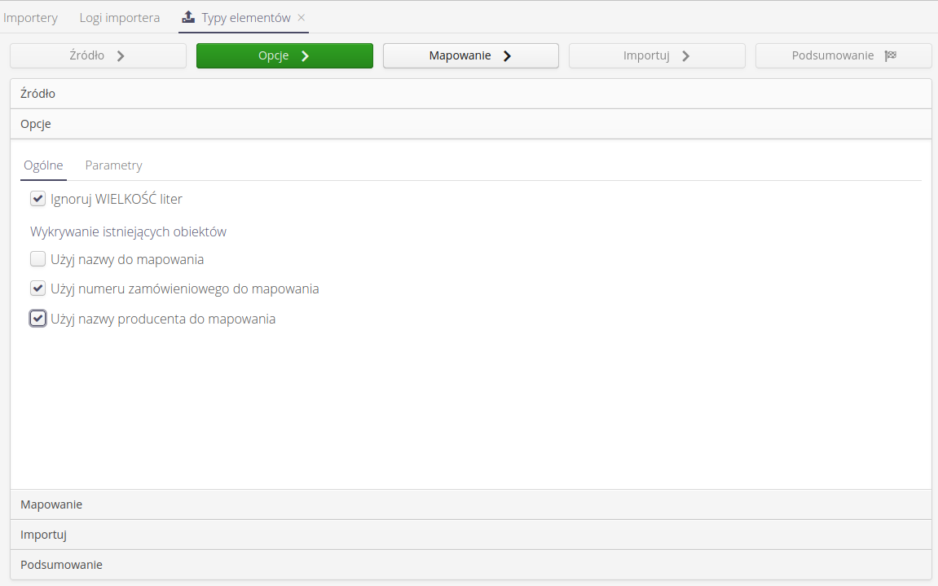Expand the Mapowanie accordion section
Viewport: 938px width, 586px height.
click(471, 504)
